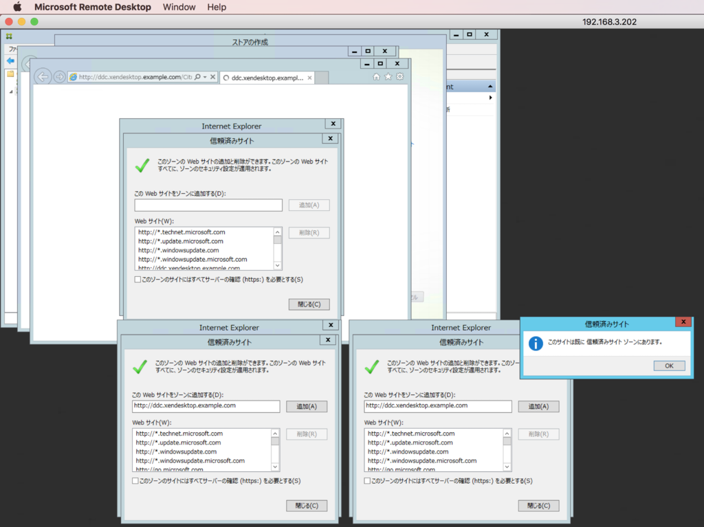Open the address bar dropdown arrow

[x=205, y=77]
